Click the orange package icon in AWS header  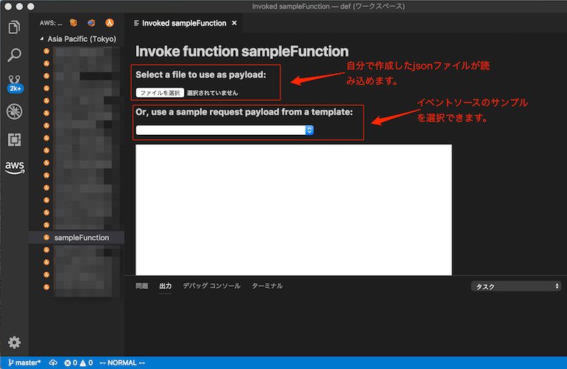click(x=74, y=23)
